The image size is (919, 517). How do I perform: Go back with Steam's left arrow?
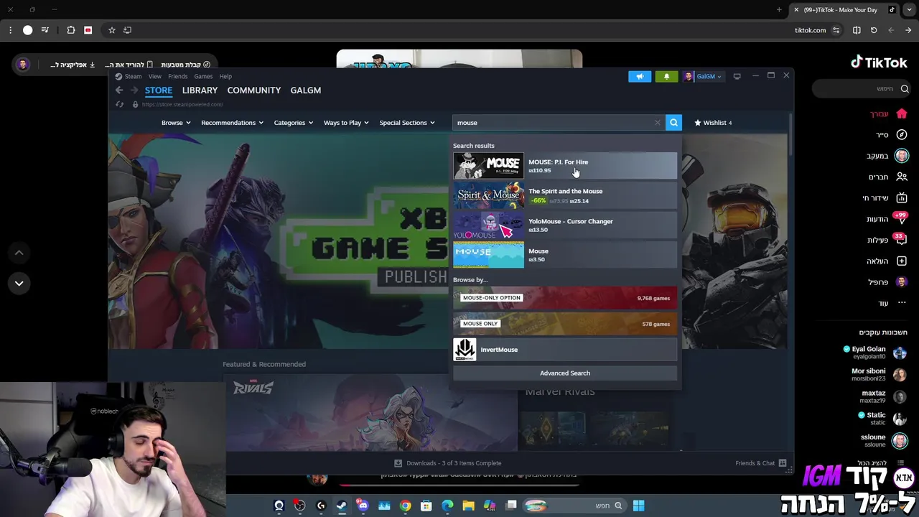119,90
